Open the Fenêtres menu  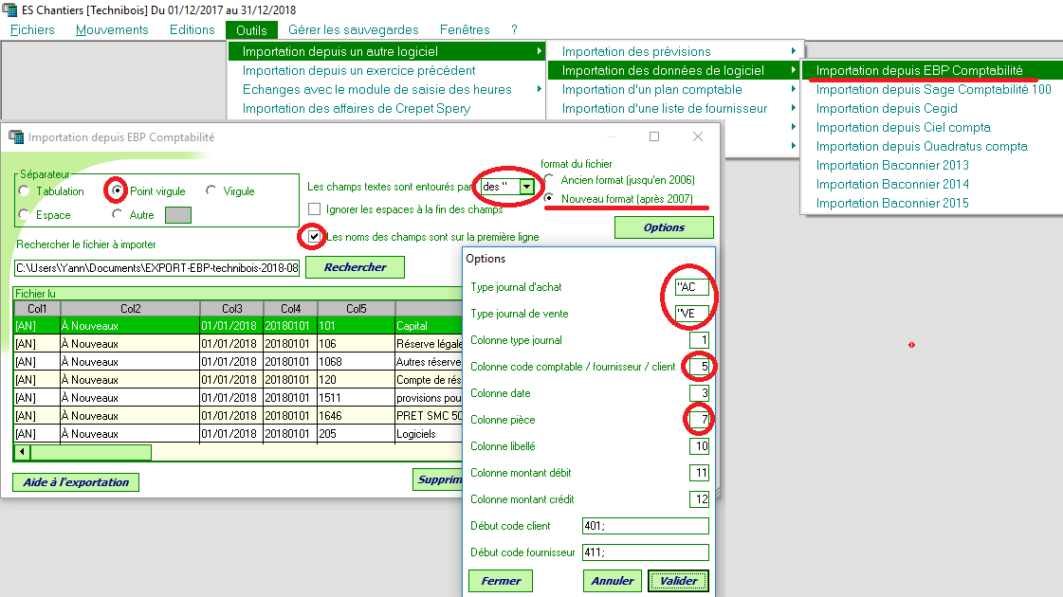point(465,29)
